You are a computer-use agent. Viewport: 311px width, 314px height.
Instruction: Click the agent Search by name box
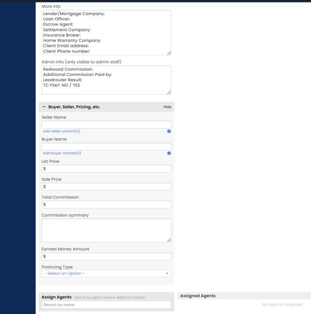pyautogui.click(x=106, y=304)
